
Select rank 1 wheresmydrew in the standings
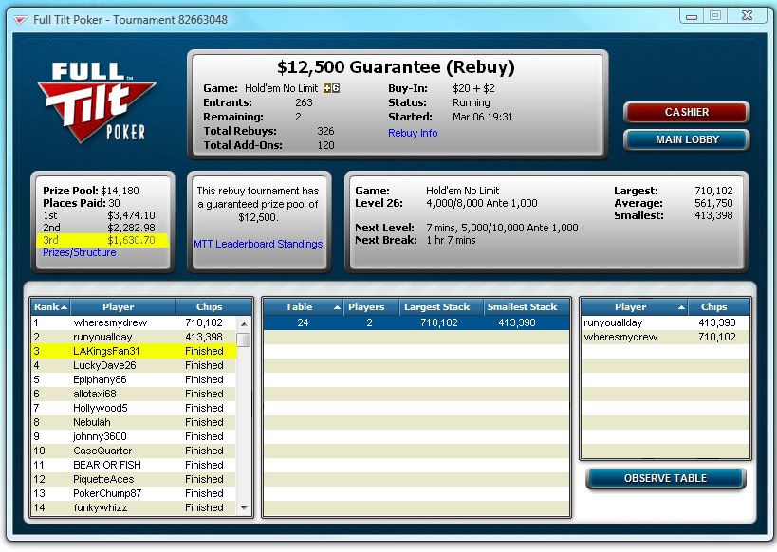pyautogui.click(x=134, y=322)
